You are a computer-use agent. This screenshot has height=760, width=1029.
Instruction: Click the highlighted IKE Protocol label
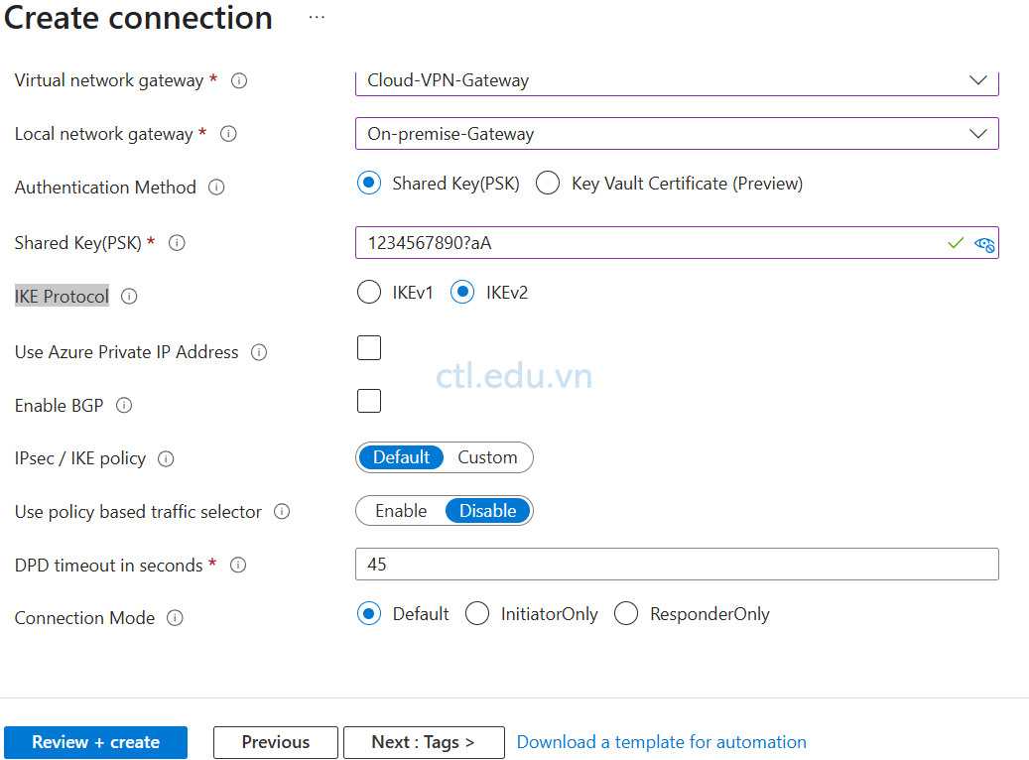click(x=62, y=297)
